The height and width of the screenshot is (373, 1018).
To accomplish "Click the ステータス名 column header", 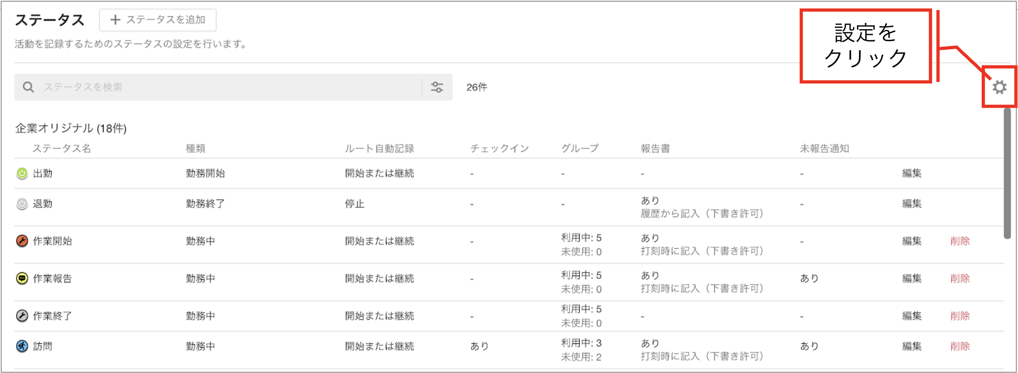I will click(x=62, y=148).
